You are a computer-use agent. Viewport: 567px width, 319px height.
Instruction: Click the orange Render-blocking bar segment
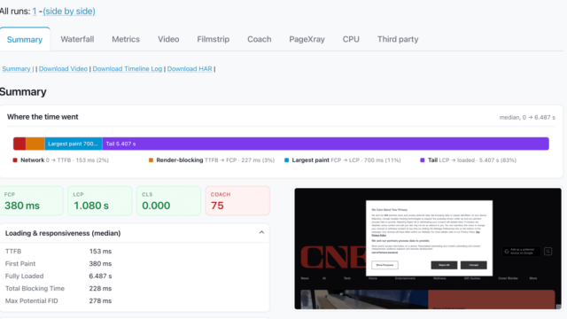pos(35,144)
